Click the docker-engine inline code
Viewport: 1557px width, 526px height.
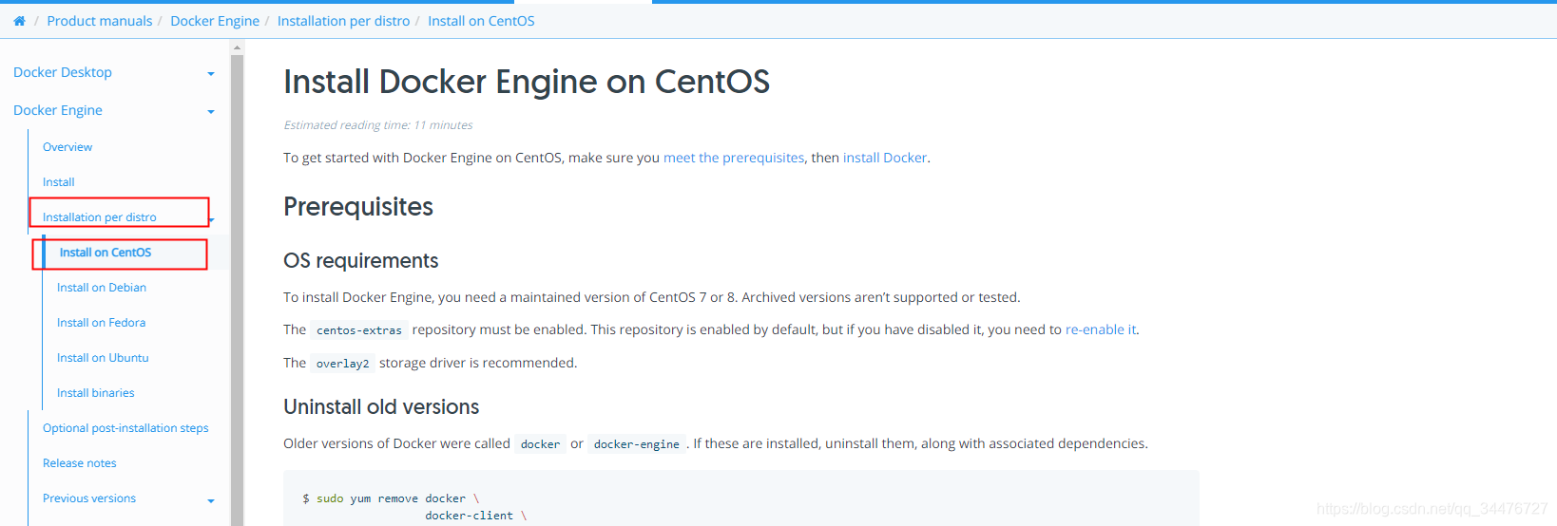(x=637, y=444)
